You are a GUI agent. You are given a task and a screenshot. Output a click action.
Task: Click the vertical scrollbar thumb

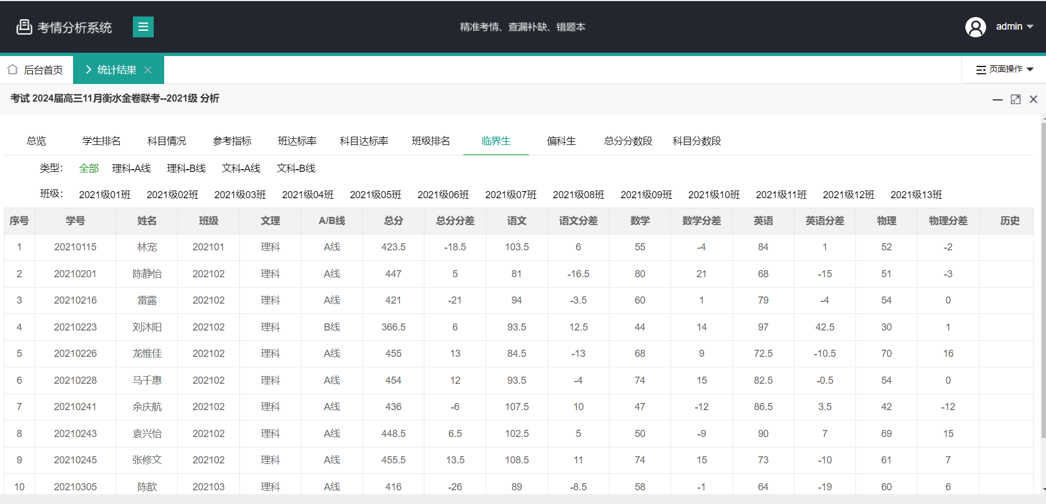(x=1043, y=280)
